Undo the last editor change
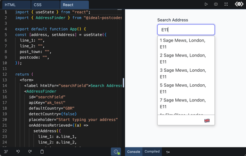 18,152
